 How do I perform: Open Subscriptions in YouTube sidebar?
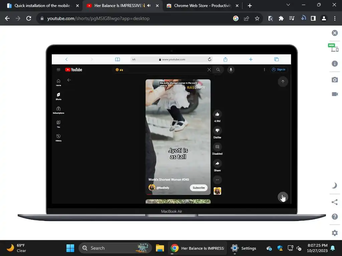(58, 110)
